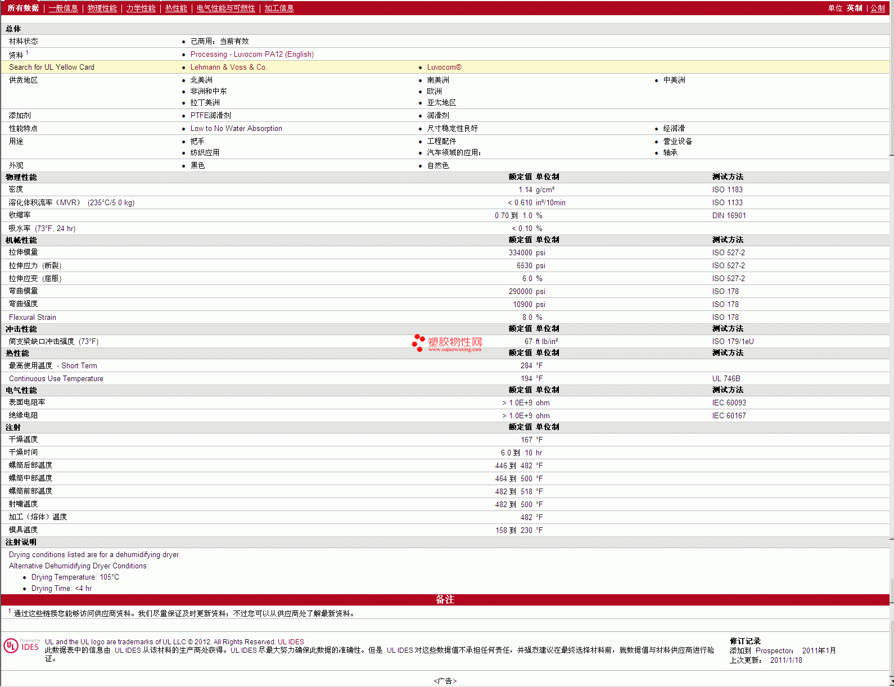Viewport: 894px width, 687px height.
Task: Switch units to 公制 (metric)
Action: pyautogui.click(x=877, y=8)
